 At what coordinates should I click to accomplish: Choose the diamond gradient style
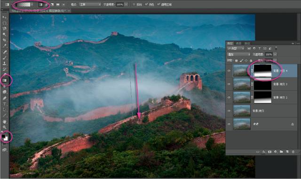pyautogui.click(x=63, y=5)
